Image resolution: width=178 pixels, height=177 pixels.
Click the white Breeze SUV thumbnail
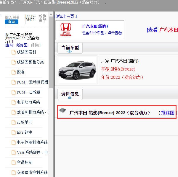(x=77, y=70)
